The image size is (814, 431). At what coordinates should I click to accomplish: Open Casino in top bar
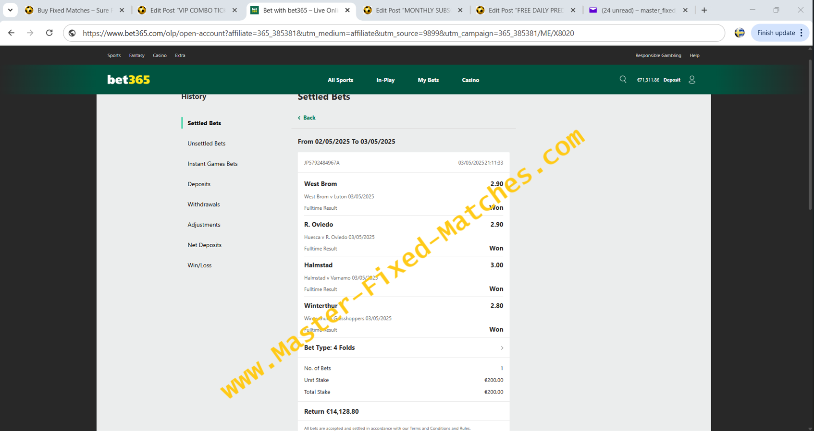coord(160,55)
